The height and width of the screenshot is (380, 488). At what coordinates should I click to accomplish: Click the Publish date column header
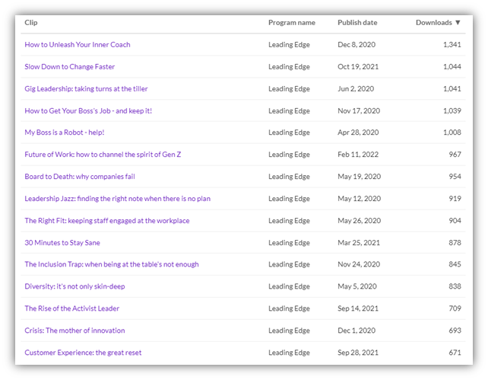[356, 23]
